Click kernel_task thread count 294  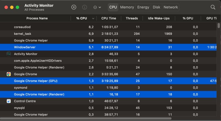(x=137, y=34)
